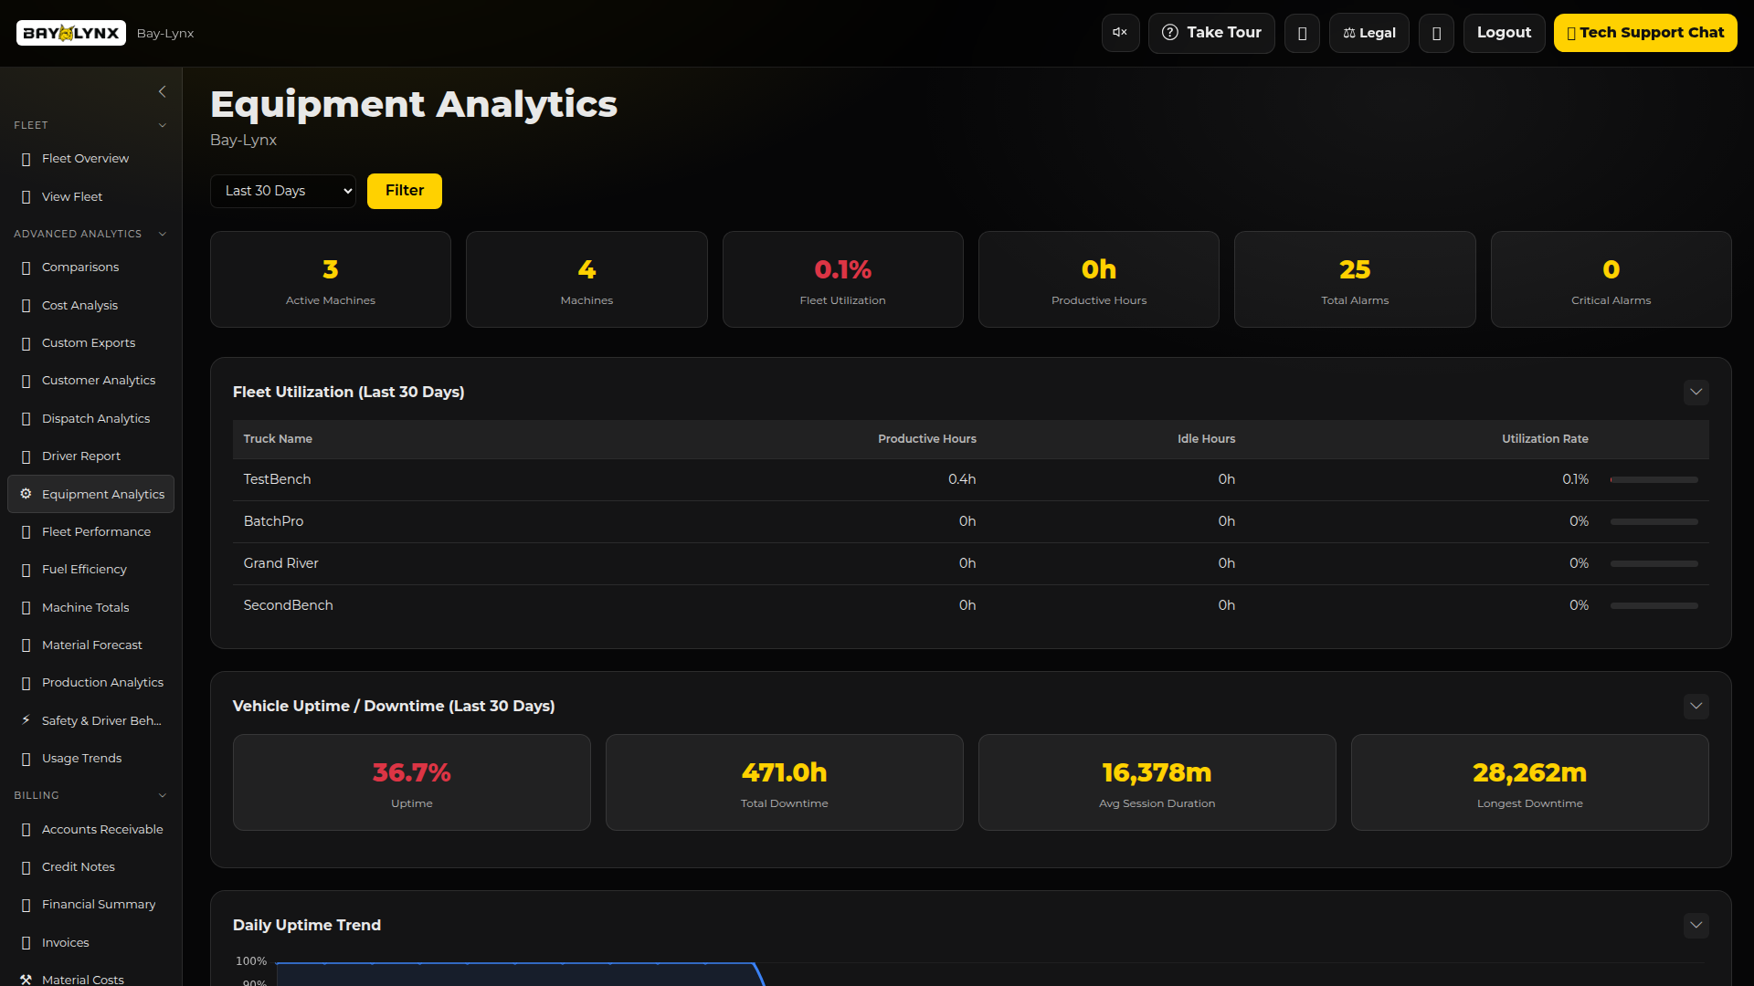Click TestBench's utilization rate progress bar
The image size is (1754, 986).
tap(1654, 479)
